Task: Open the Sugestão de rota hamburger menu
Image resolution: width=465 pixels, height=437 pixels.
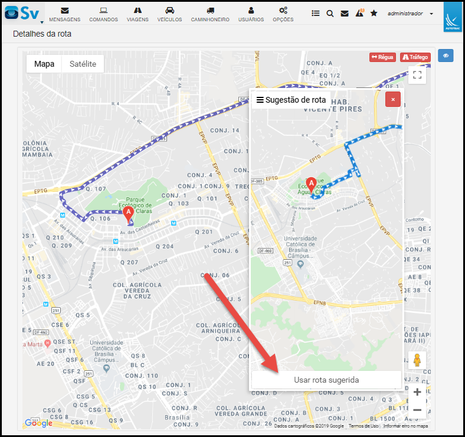Action: click(260, 100)
